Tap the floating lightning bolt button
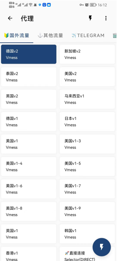Screen dimensions: 117x261 [102, 247]
